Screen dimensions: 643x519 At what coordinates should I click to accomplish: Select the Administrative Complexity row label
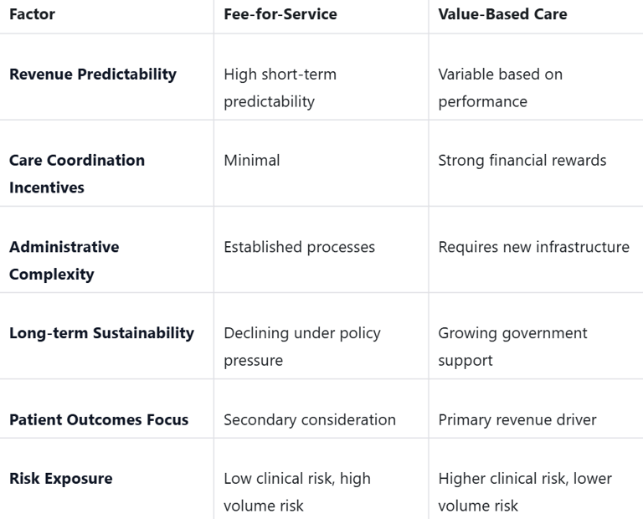pos(64,260)
